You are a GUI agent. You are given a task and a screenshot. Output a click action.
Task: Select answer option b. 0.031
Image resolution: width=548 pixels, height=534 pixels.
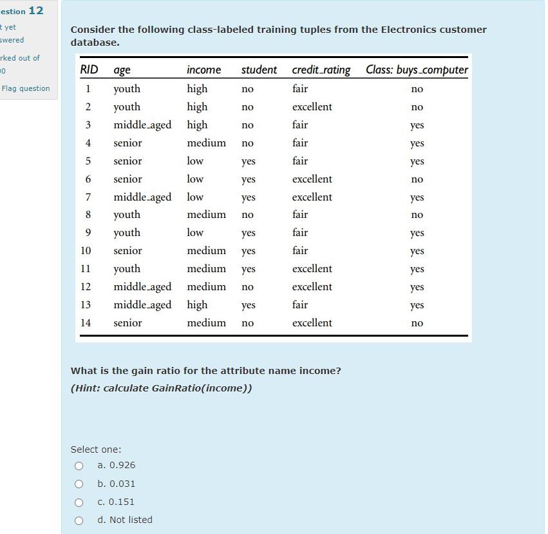(79, 484)
